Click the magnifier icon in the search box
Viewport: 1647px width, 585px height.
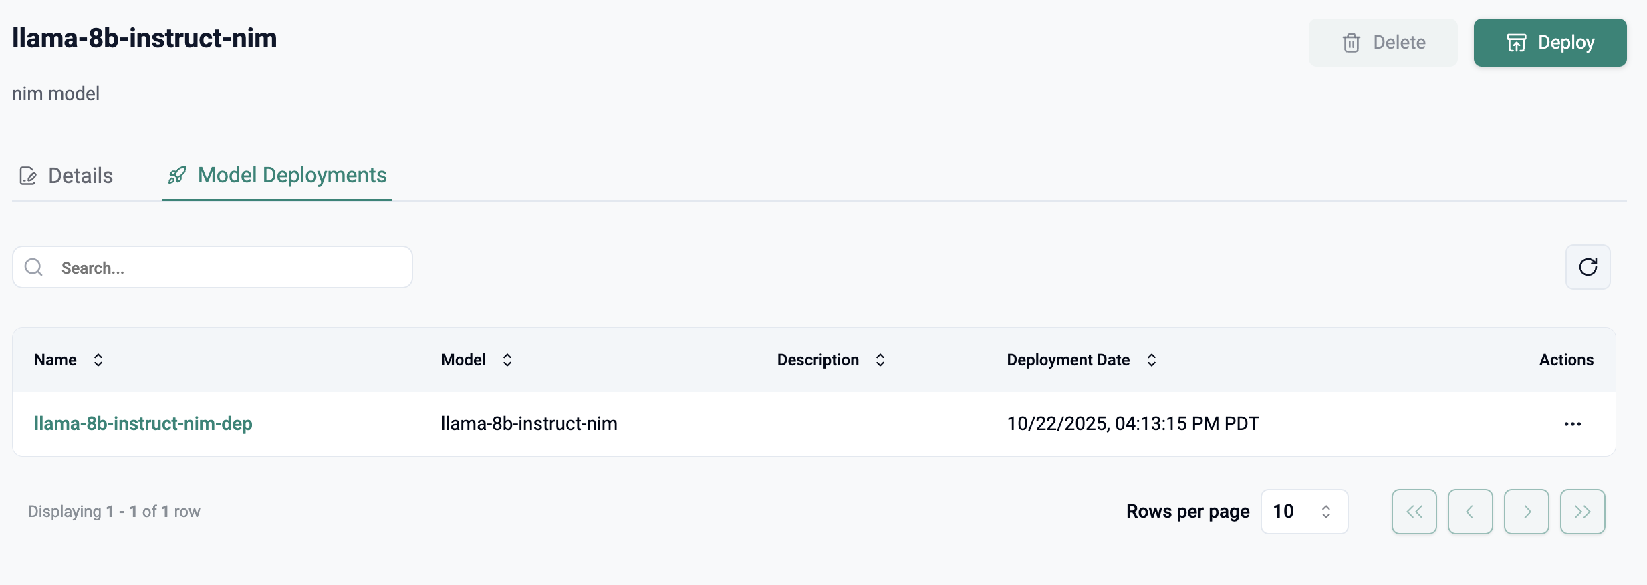tap(33, 268)
